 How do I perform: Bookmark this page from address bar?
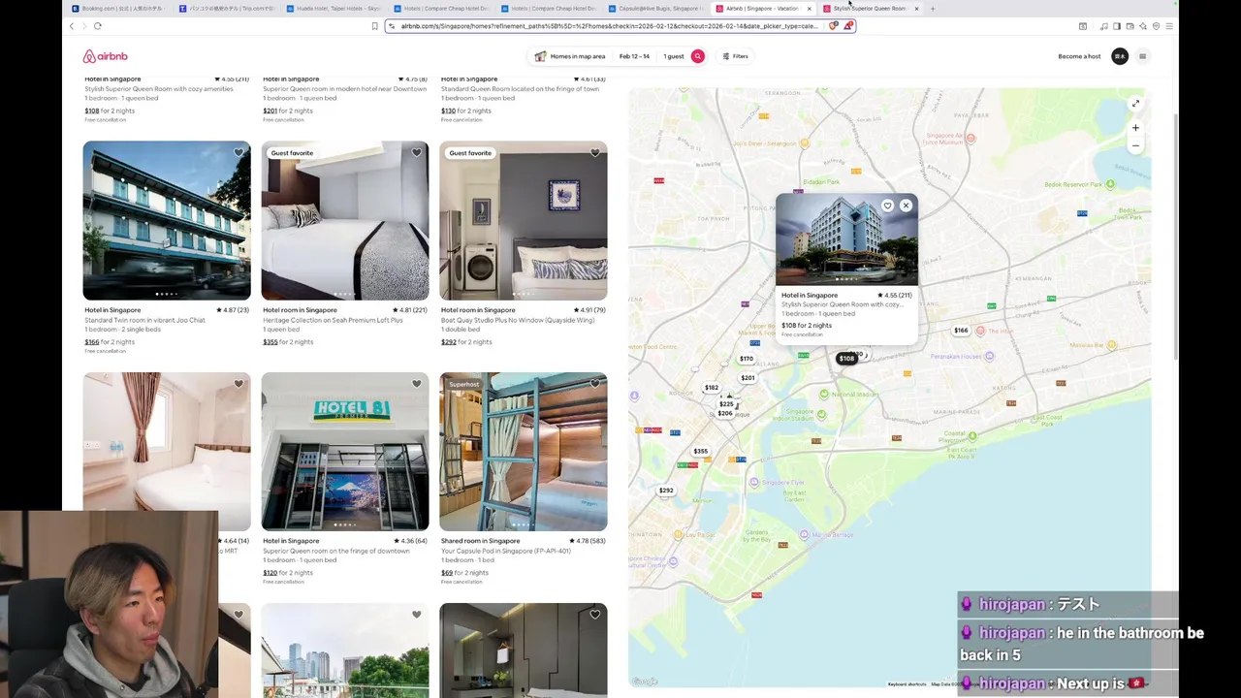point(374,26)
